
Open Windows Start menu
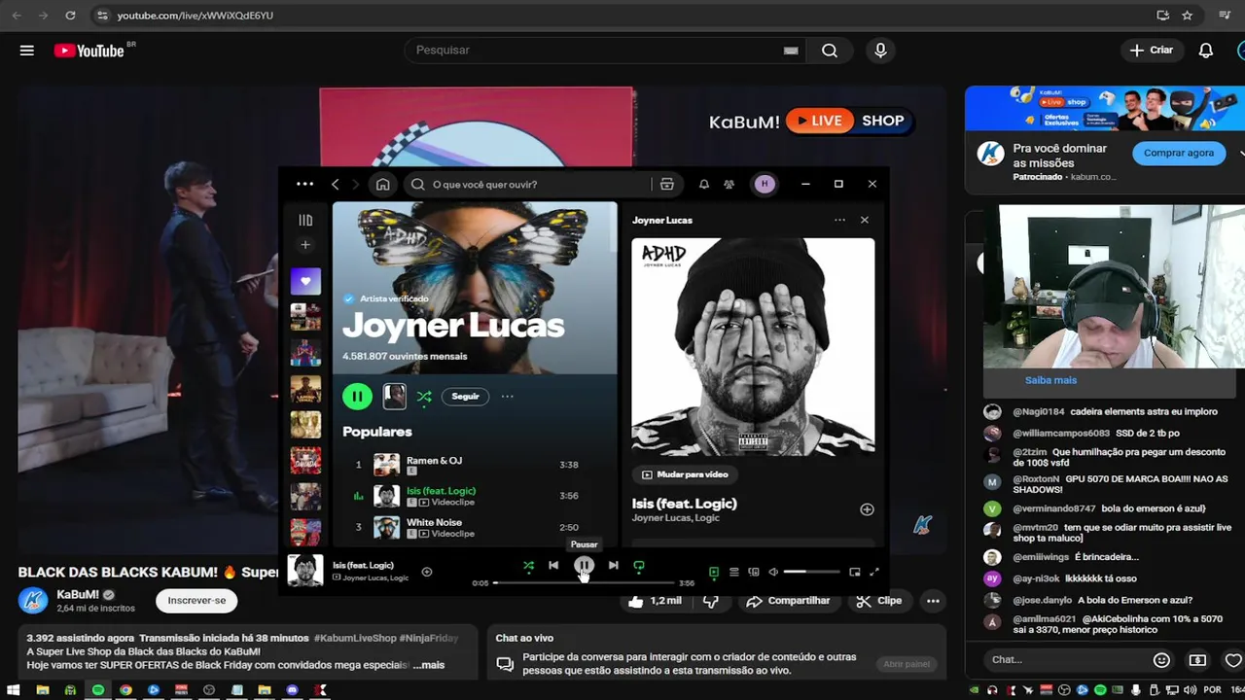(14, 690)
